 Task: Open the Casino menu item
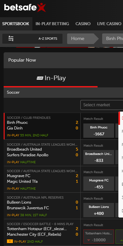tap(83, 24)
